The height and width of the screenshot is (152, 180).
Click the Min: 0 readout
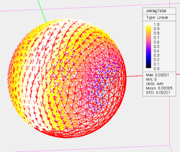click(x=151, y=80)
